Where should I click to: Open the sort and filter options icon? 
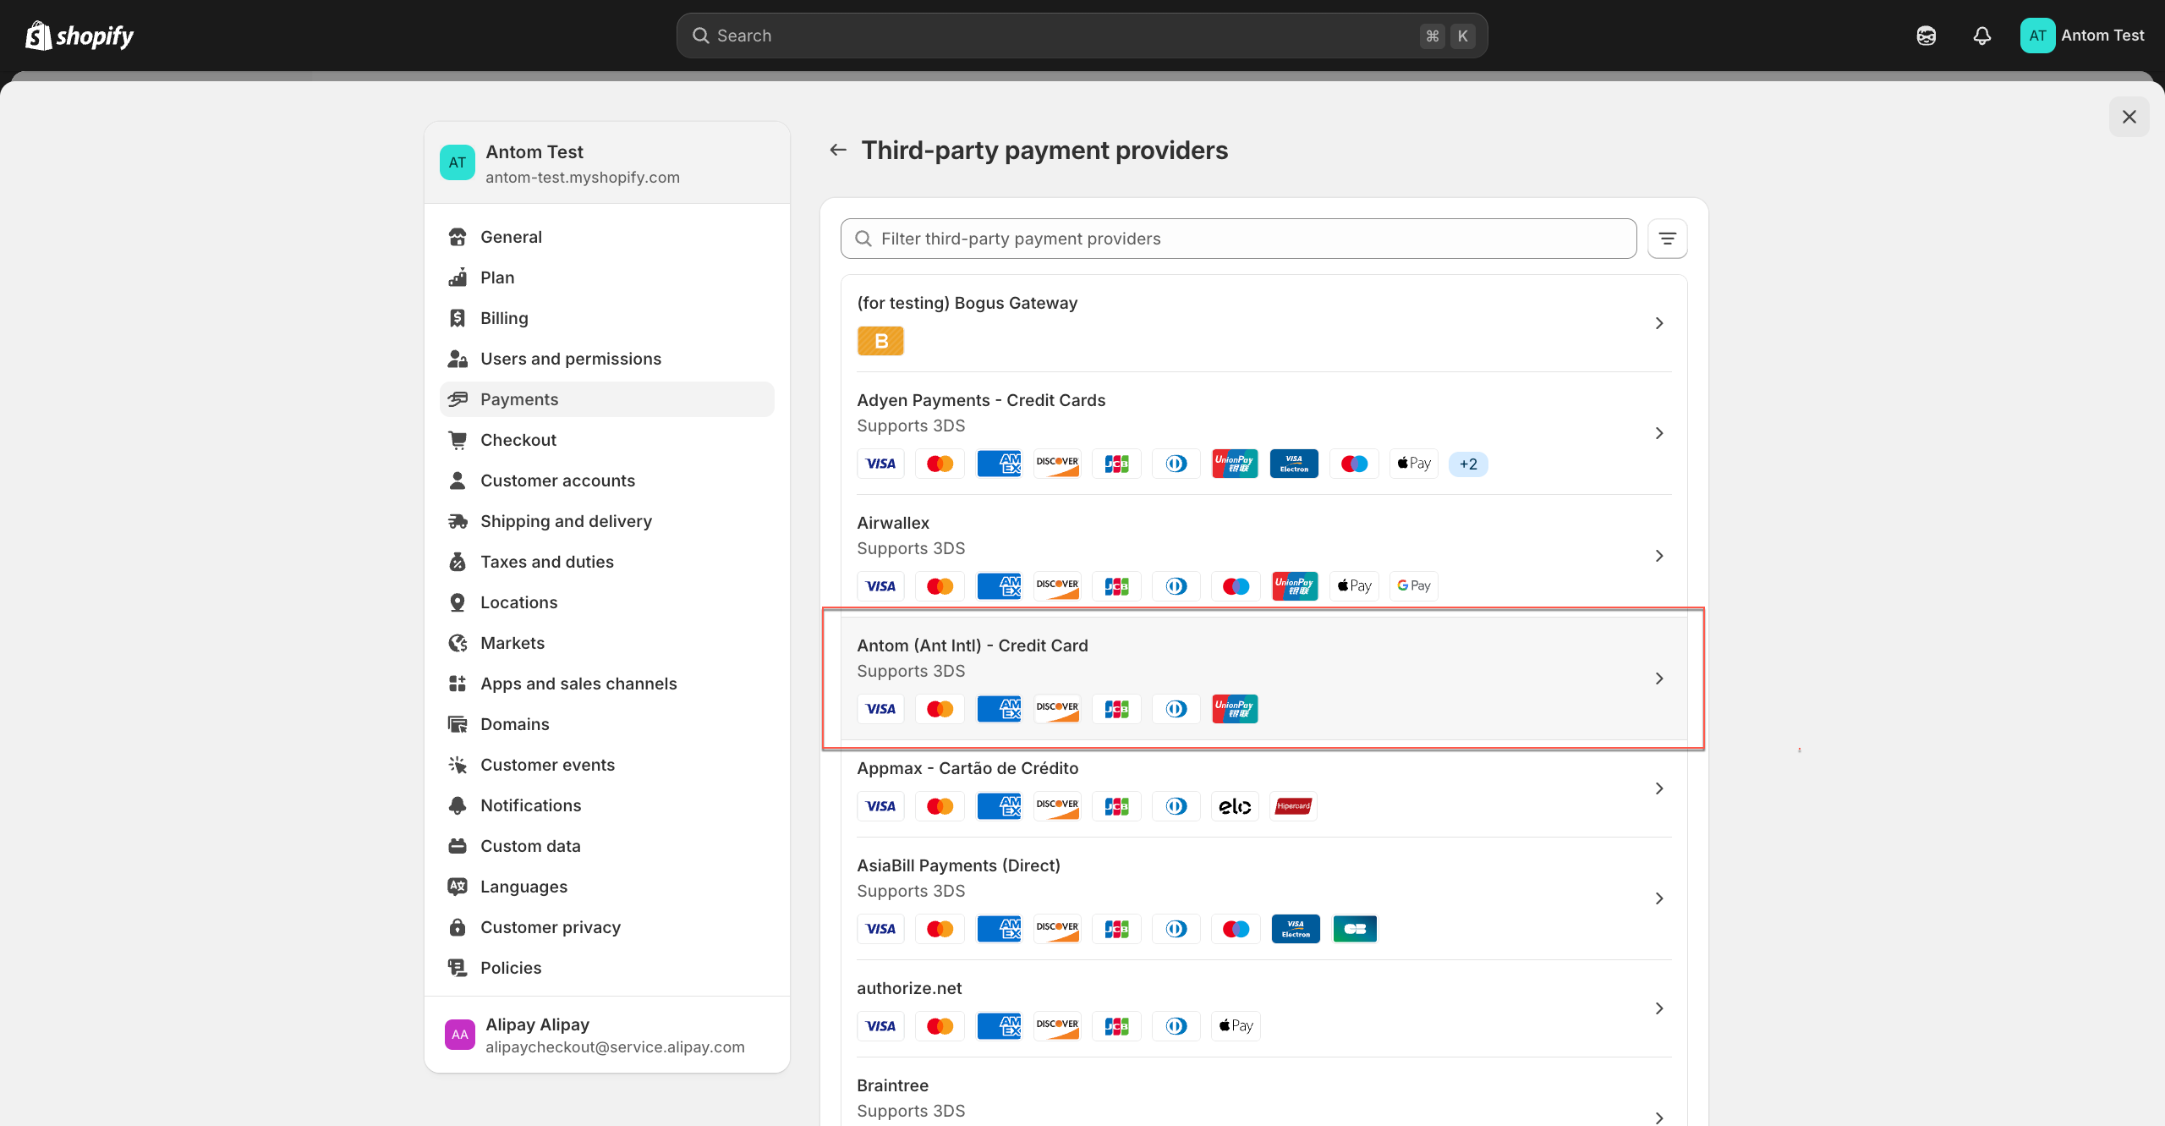point(1667,239)
